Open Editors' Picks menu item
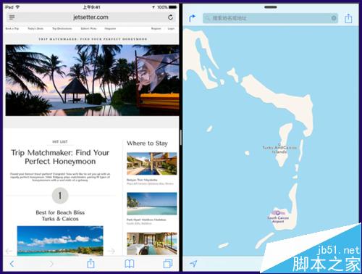The width and height of the screenshot is (362, 274). point(88,28)
